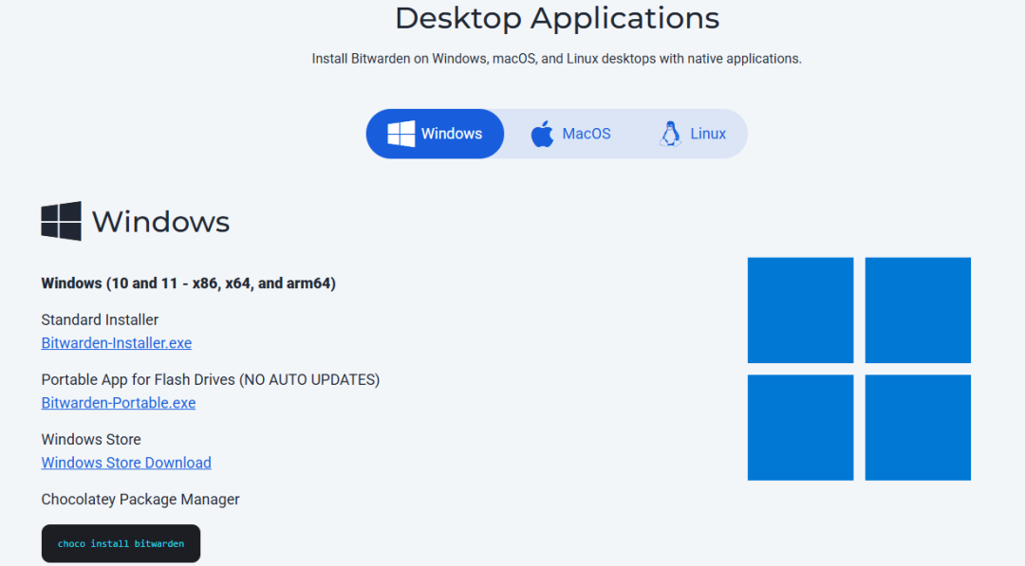Image resolution: width=1025 pixels, height=566 pixels.
Task: Click the Portable App for Flash Drives text
Action: coord(210,380)
